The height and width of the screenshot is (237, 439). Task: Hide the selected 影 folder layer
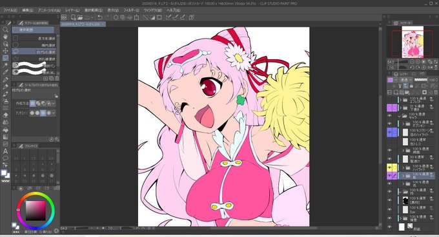[389, 176]
